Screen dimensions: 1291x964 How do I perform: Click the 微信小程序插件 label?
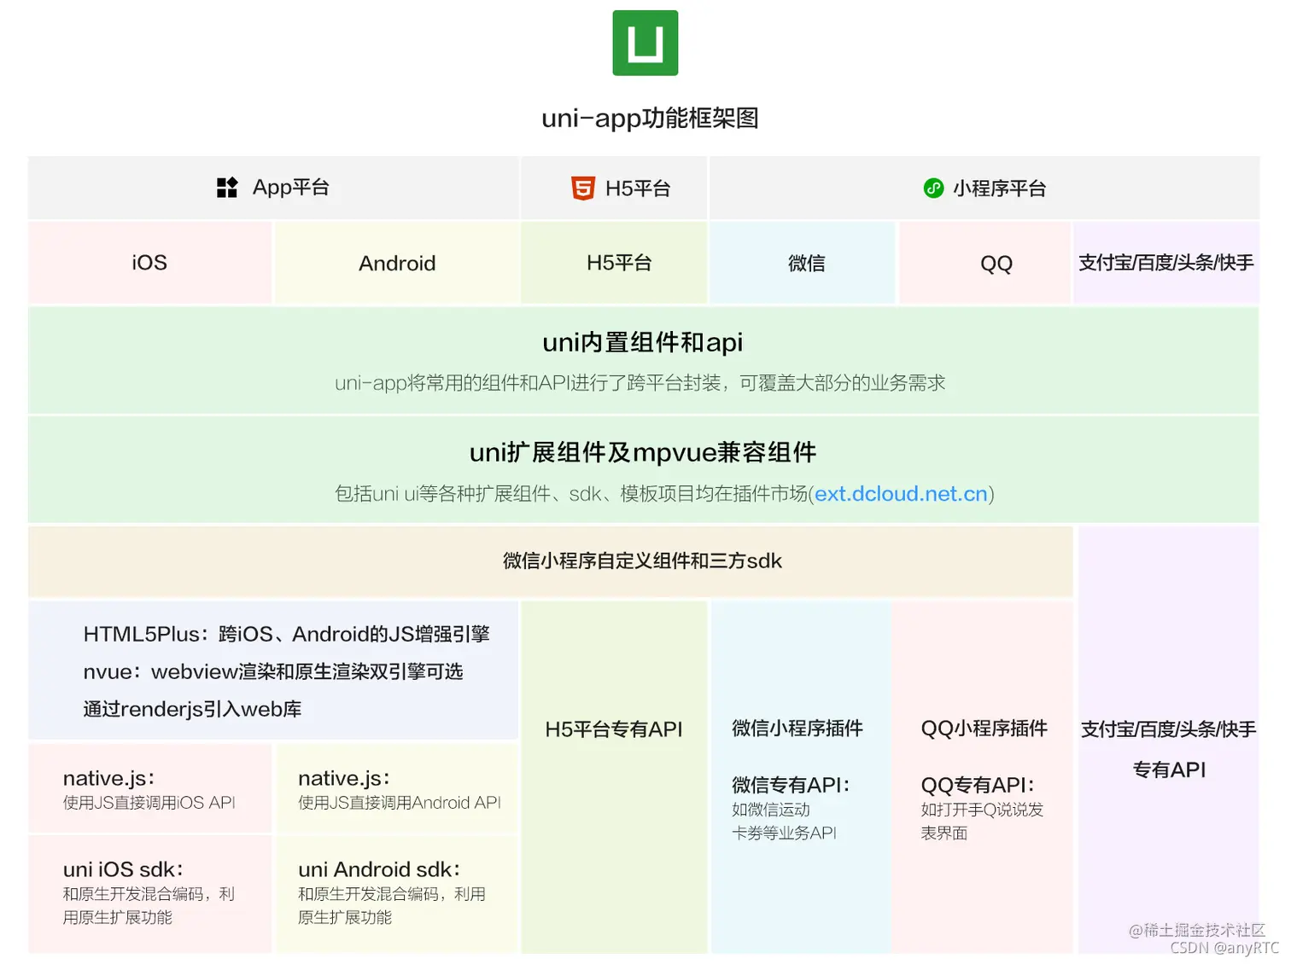(797, 729)
